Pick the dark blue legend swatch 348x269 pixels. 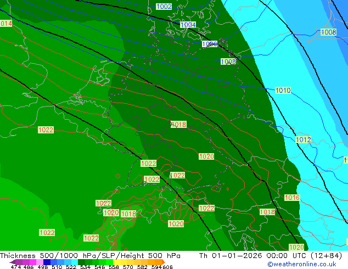click(x=47, y=262)
